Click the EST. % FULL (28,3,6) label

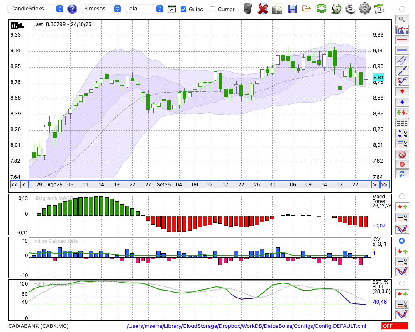click(381, 287)
